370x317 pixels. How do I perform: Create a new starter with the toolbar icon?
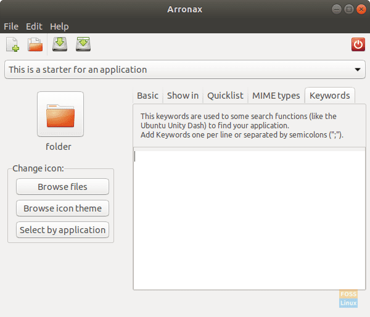(12, 44)
